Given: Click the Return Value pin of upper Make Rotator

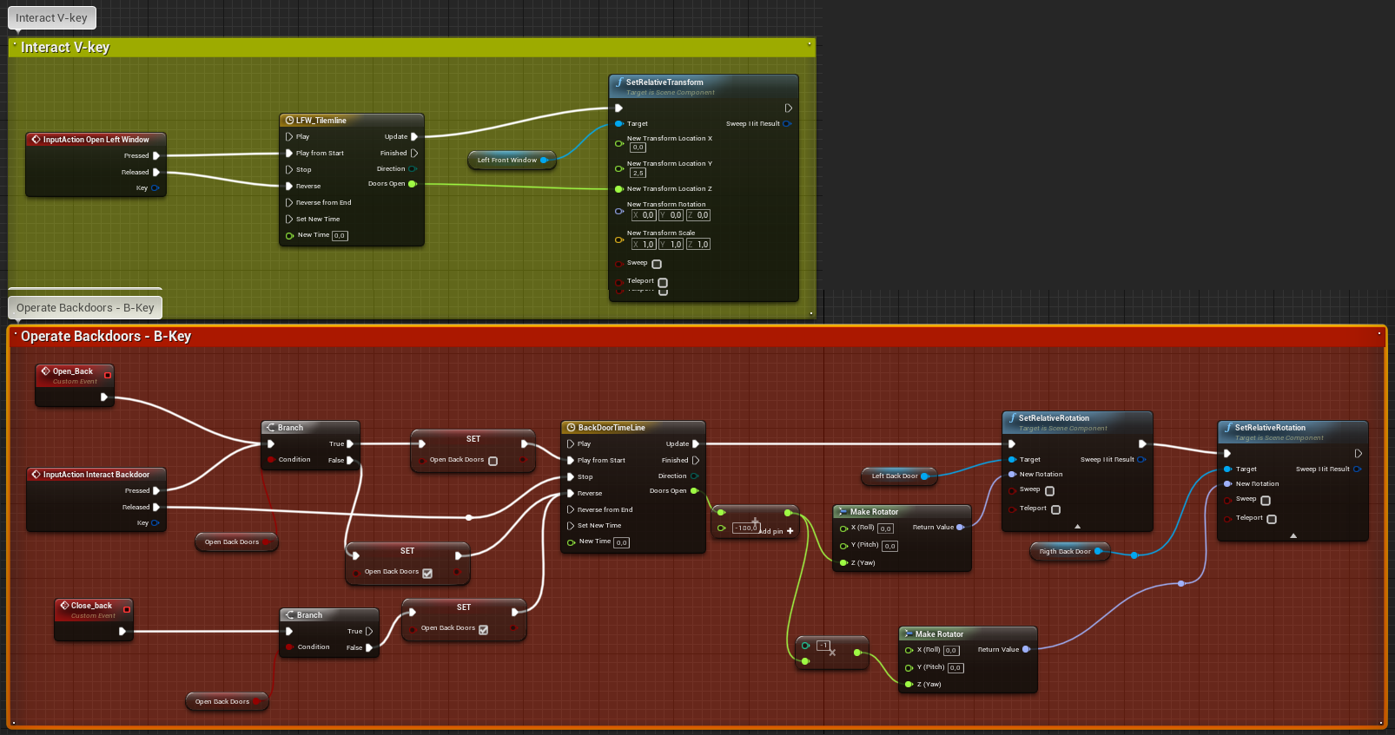Looking at the screenshot, I should coord(961,528).
